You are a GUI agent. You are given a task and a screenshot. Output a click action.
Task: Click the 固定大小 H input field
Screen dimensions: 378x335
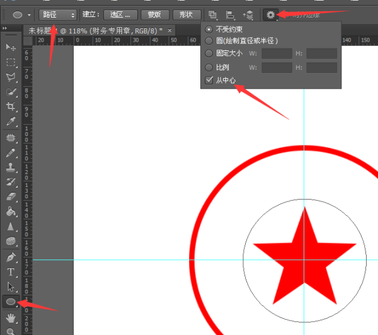tap(321, 54)
